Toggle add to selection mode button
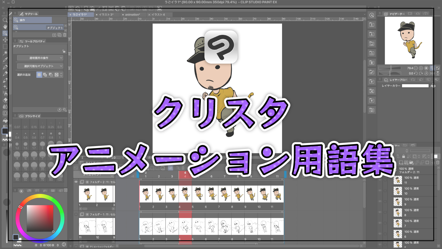 (45, 75)
